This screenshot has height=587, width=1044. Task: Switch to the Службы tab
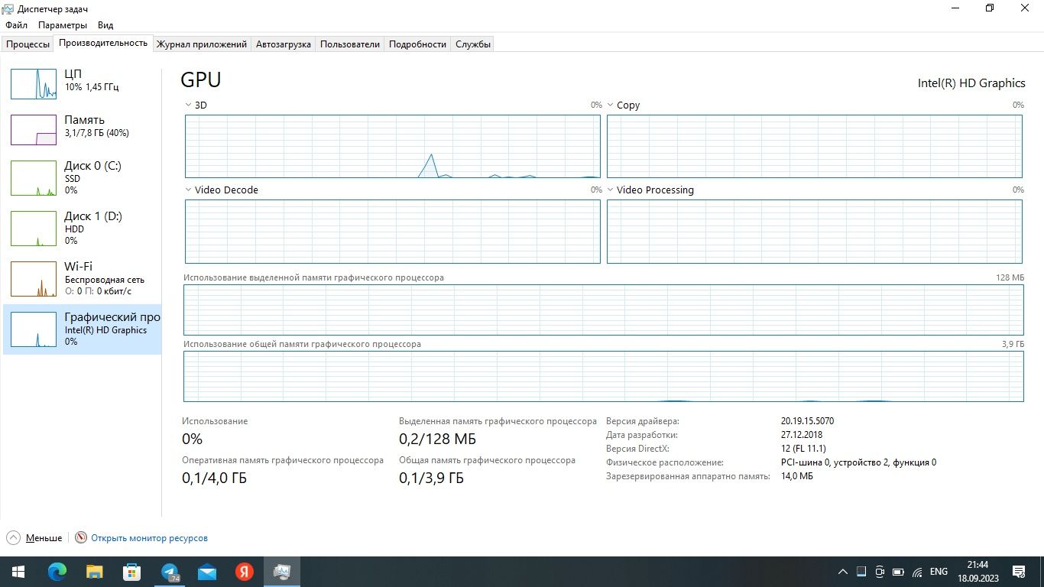[x=473, y=44]
